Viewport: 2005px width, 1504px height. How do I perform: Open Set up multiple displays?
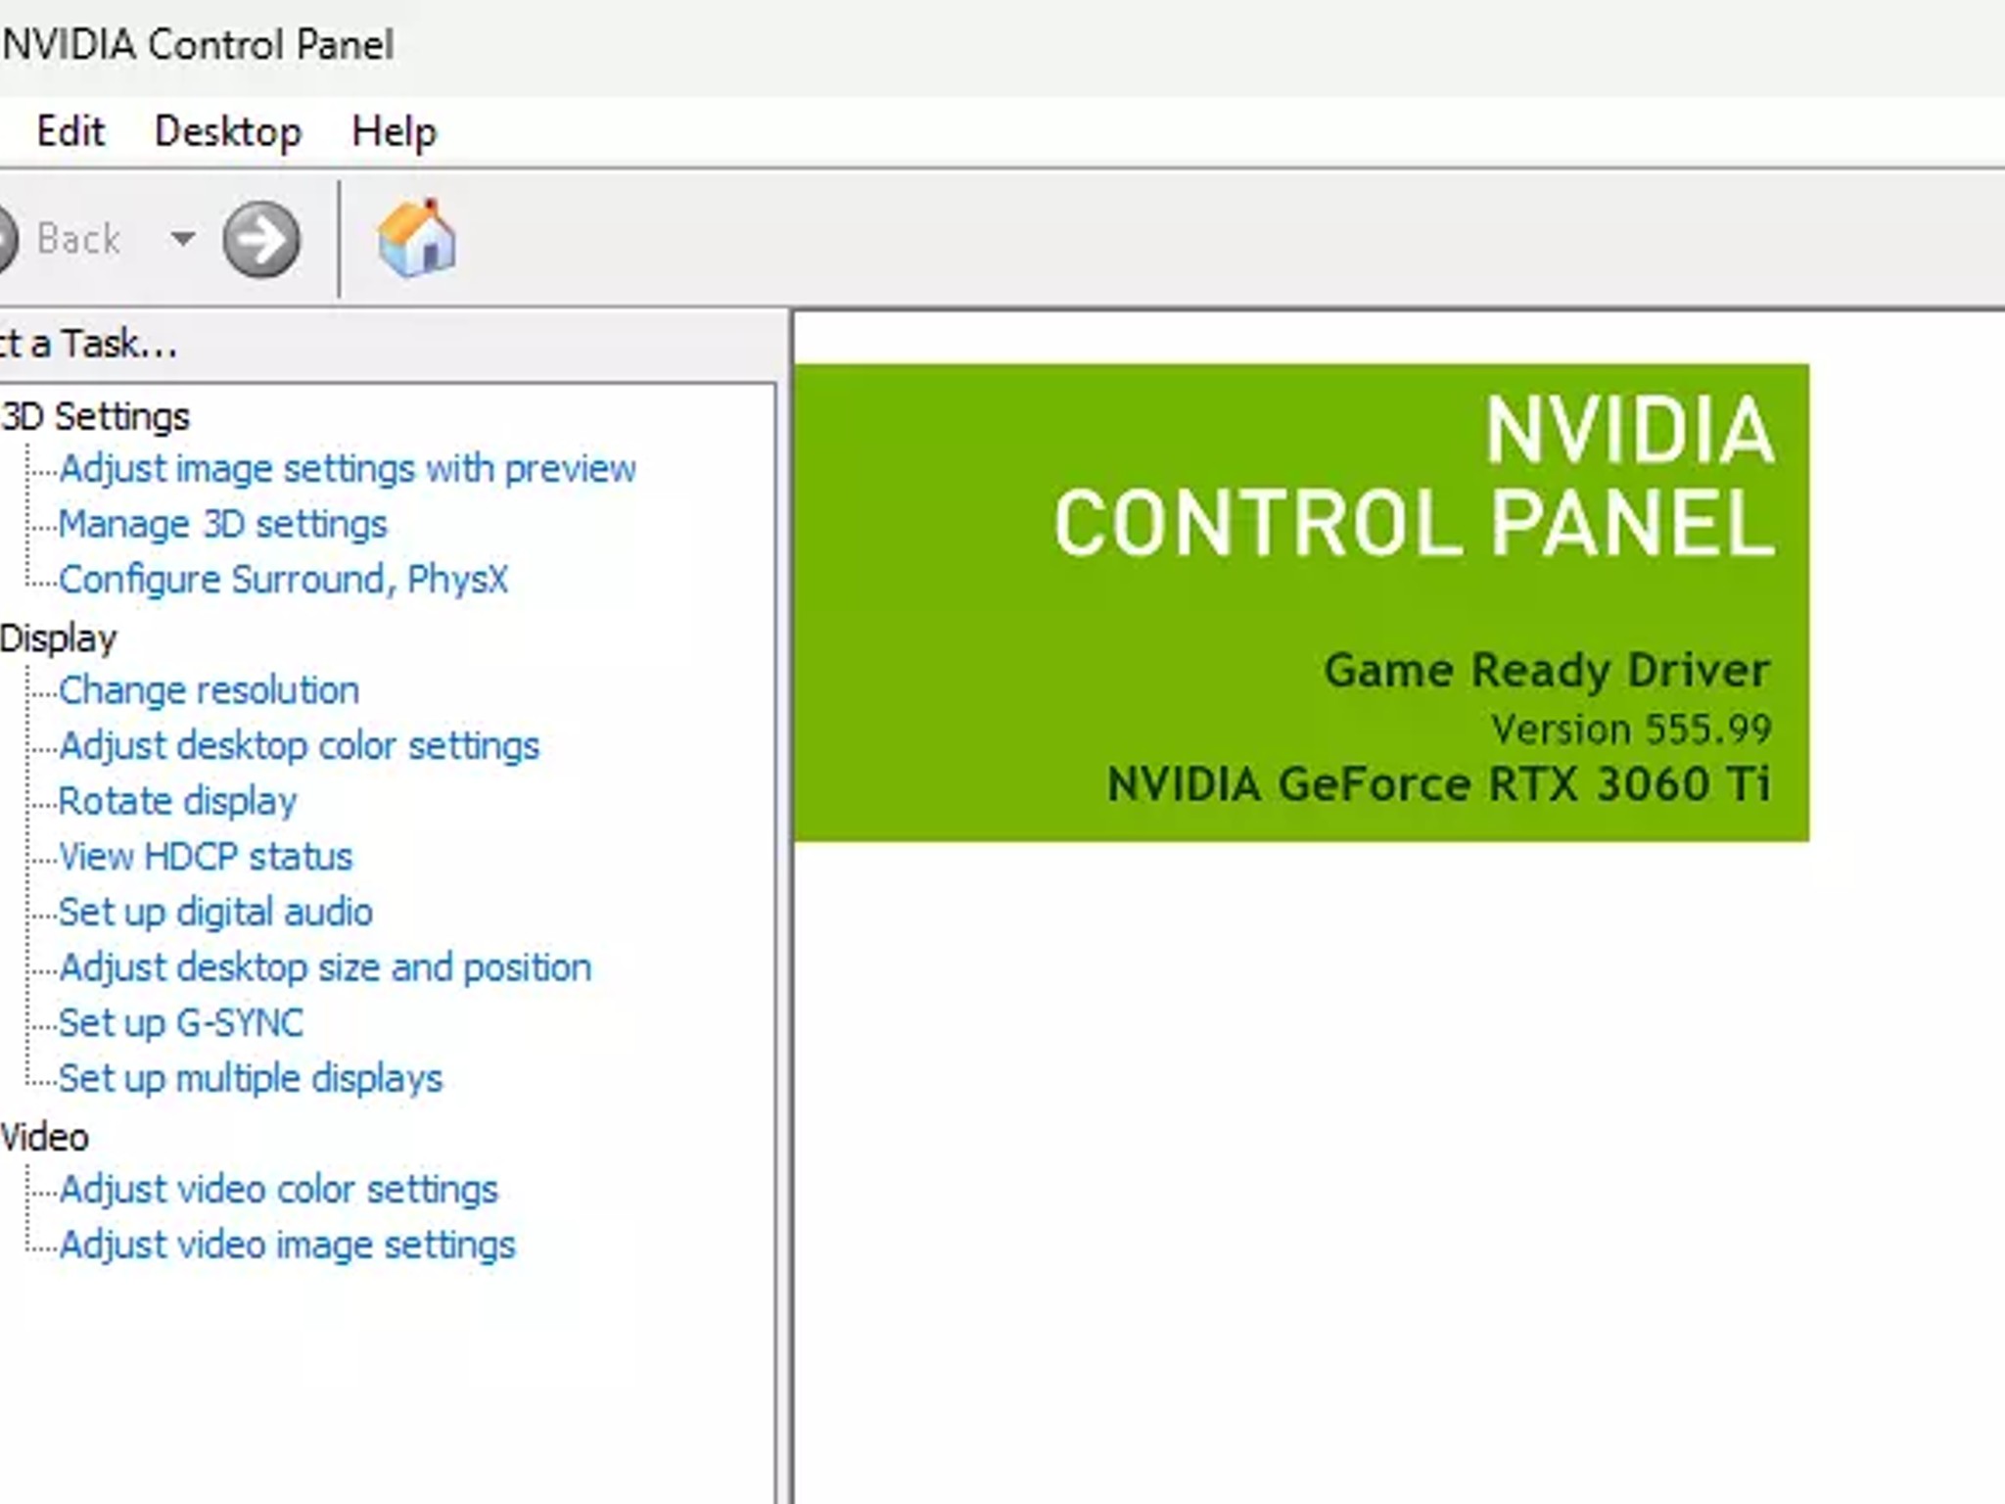tap(251, 1079)
